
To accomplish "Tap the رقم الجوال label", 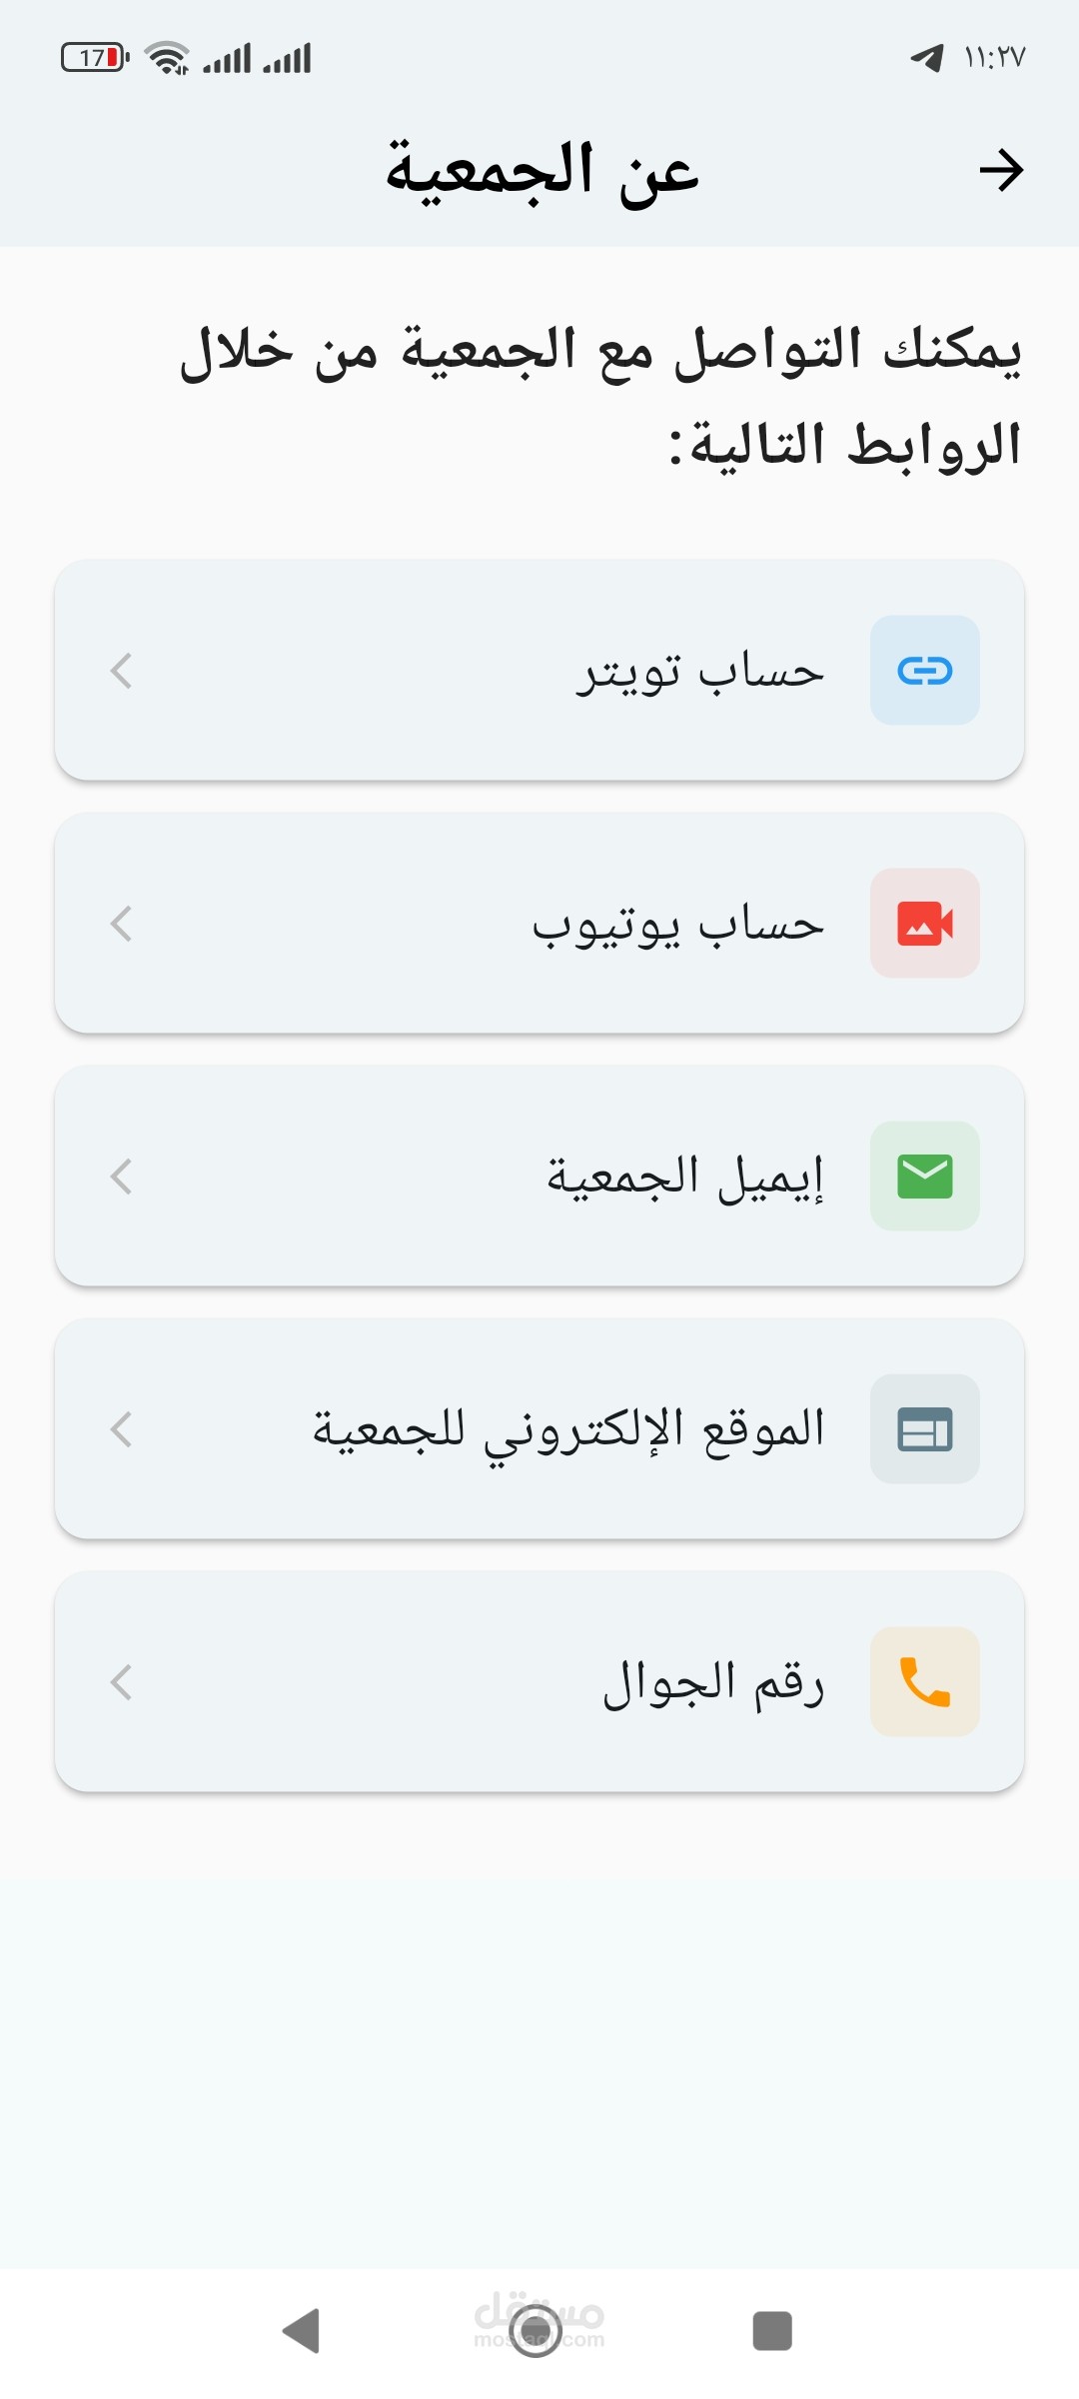I will [713, 1683].
